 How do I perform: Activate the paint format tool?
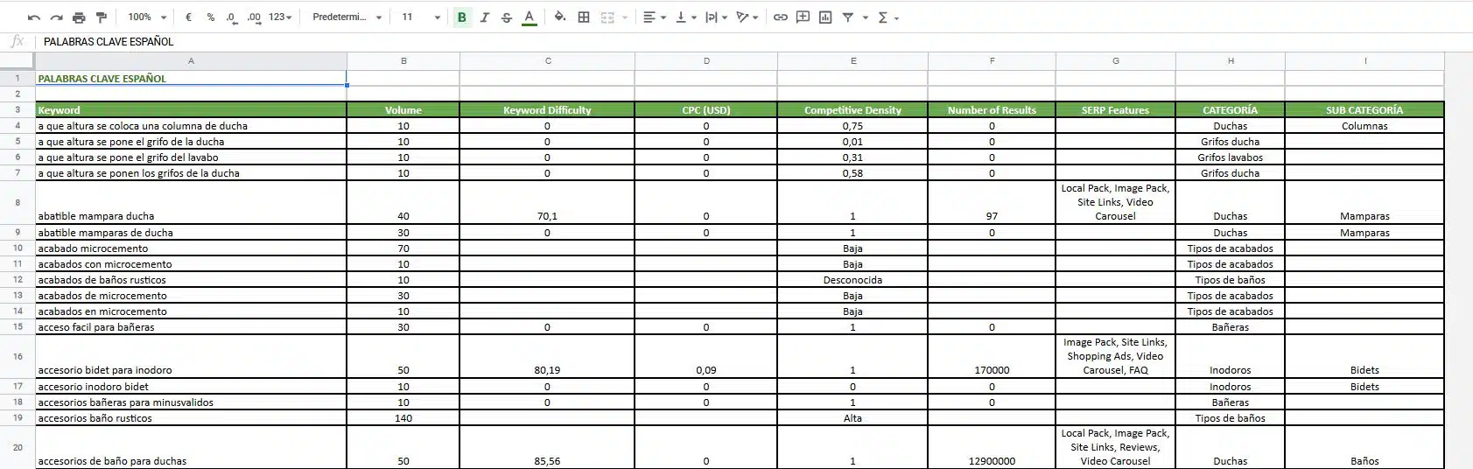[102, 17]
